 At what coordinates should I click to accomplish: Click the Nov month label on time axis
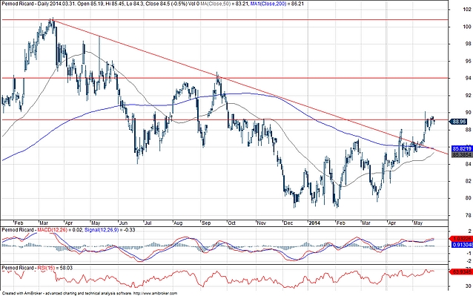click(261, 223)
